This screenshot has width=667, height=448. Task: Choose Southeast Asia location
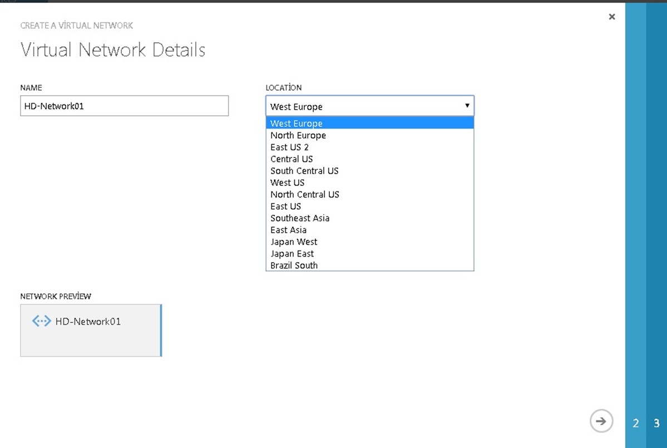click(369, 218)
